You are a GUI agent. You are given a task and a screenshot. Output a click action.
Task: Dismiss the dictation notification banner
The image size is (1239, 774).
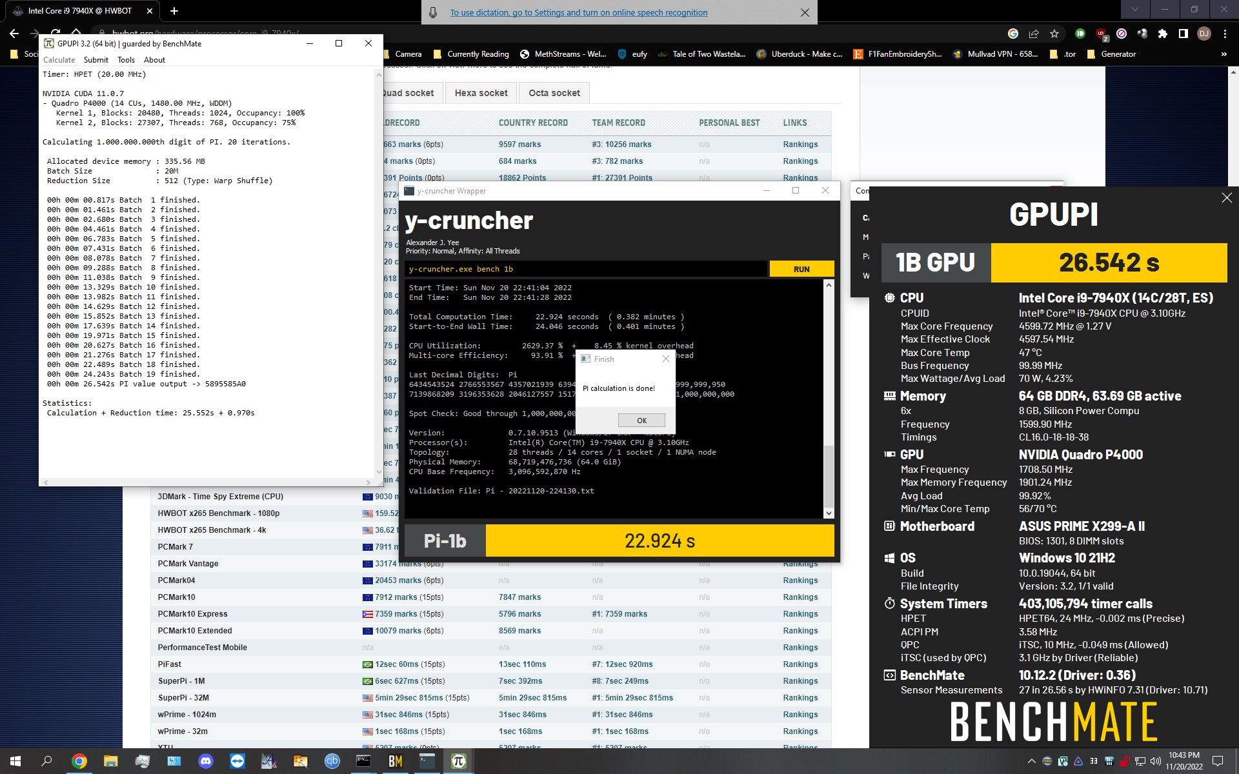pyautogui.click(x=805, y=12)
